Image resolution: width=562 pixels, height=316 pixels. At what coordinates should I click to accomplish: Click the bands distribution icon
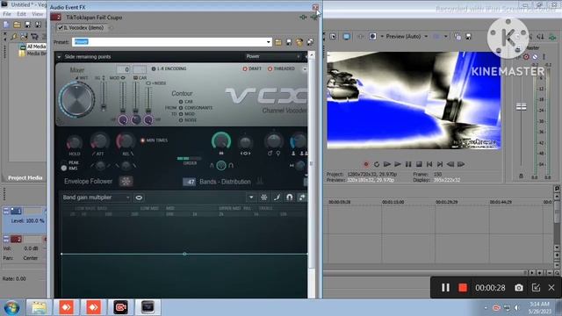260,182
